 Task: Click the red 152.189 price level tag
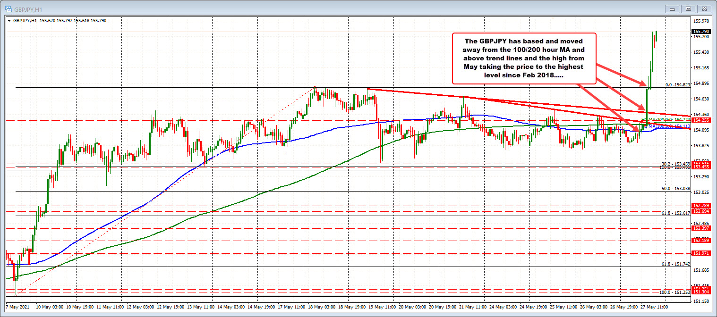pyautogui.click(x=700, y=241)
